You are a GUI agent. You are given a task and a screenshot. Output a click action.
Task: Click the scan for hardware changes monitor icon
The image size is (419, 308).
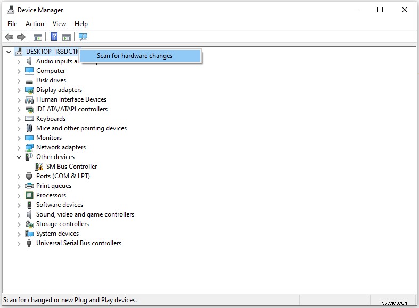click(x=83, y=37)
